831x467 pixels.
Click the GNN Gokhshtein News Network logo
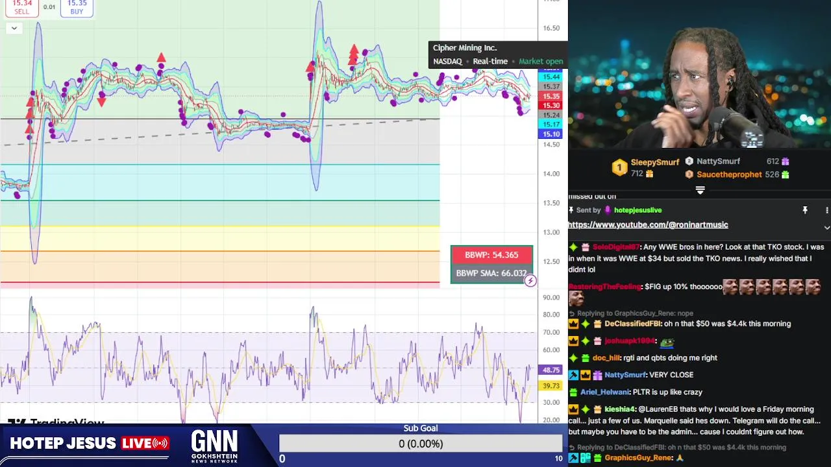(214, 446)
